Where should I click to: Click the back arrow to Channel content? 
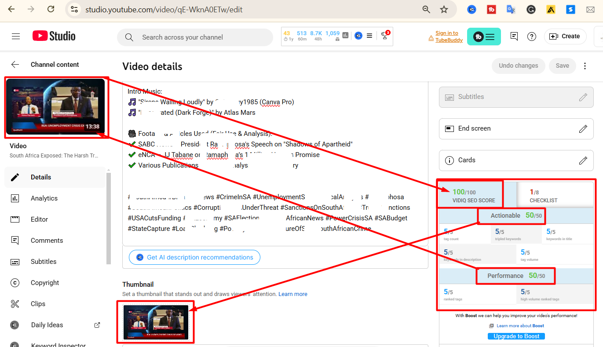(15, 65)
